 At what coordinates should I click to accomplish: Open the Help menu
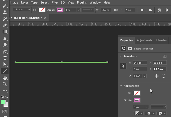[x=107, y=3]
